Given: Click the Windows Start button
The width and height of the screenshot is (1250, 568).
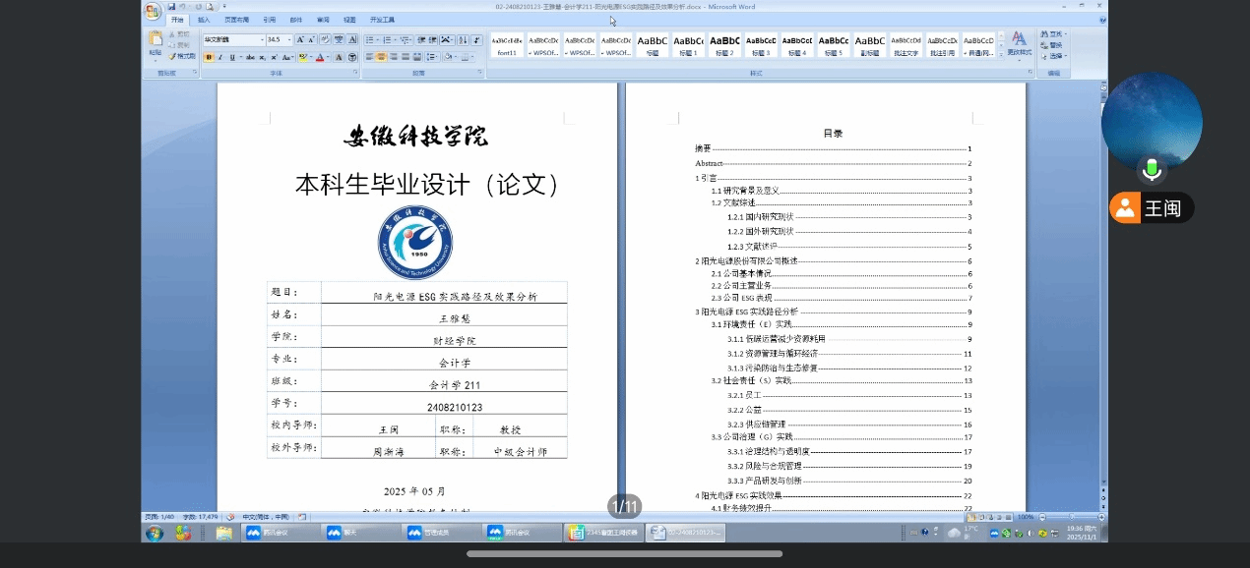Looking at the screenshot, I should point(155,533).
